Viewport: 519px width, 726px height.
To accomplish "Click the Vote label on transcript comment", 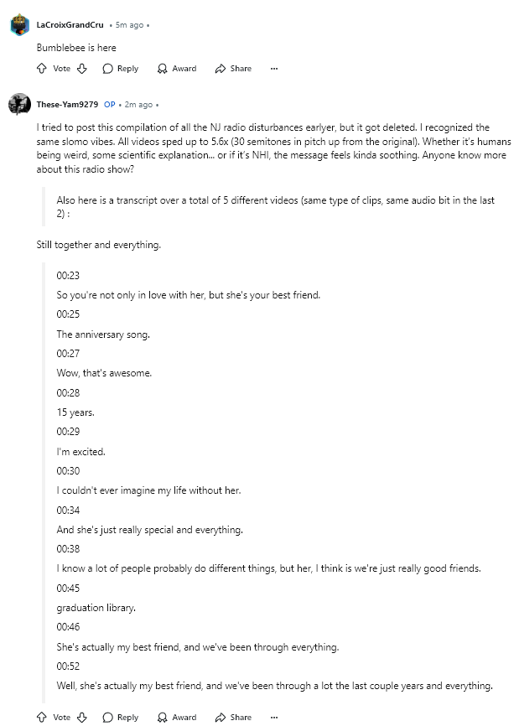I will [61, 718].
